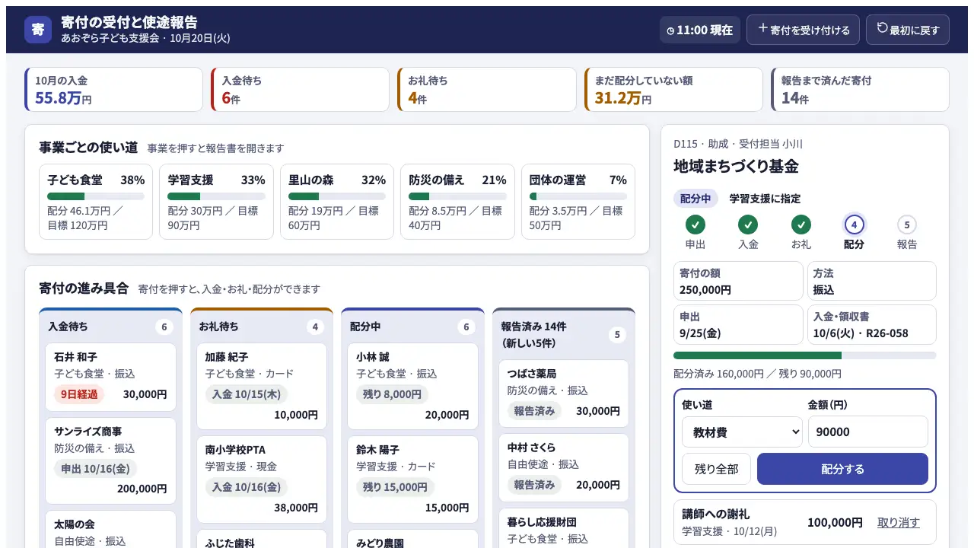This screenshot has width=974, height=548.
Task: Open donation card 南小学校PTA
Action: click(262, 479)
